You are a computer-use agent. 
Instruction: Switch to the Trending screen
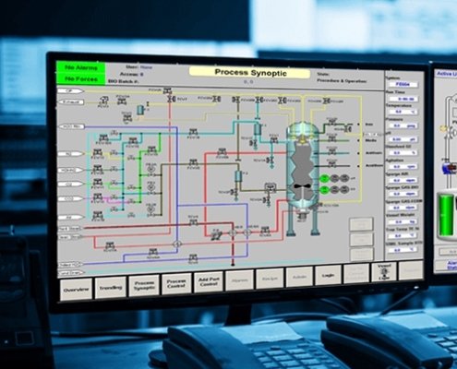click(x=111, y=288)
